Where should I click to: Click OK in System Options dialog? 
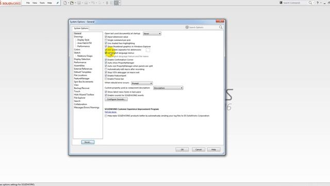(x=182, y=149)
